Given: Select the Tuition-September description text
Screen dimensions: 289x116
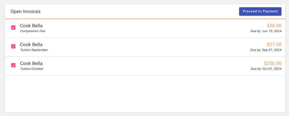Looking at the screenshot, I should (x=34, y=50).
